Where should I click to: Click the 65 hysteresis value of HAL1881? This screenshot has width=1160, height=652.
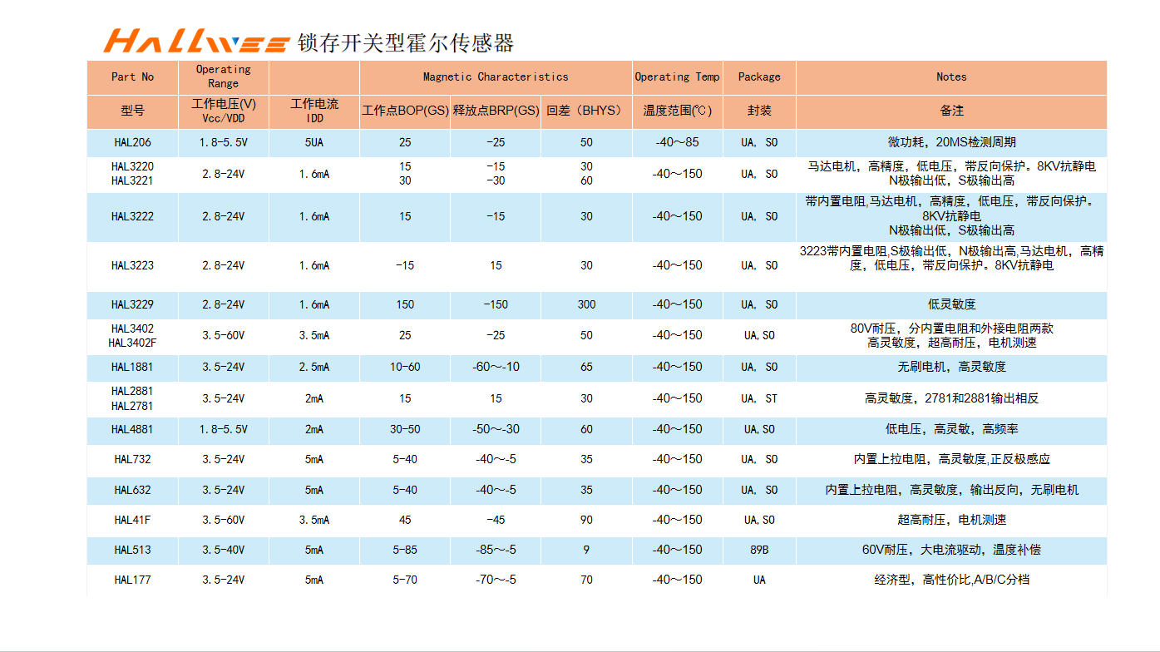[x=586, y=367]
